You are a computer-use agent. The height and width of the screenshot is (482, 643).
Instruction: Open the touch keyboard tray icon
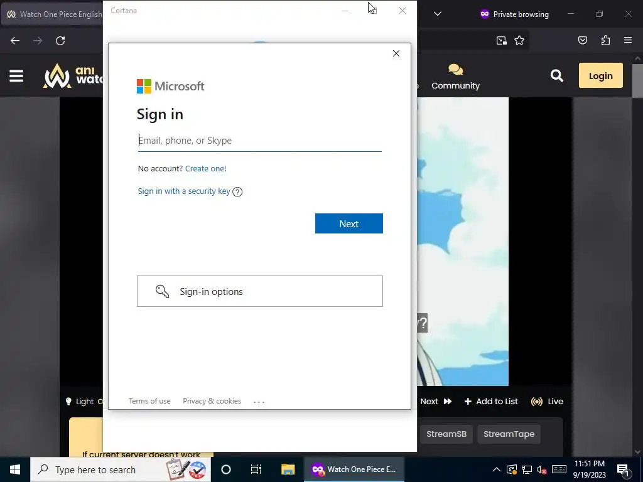[559, 469]
